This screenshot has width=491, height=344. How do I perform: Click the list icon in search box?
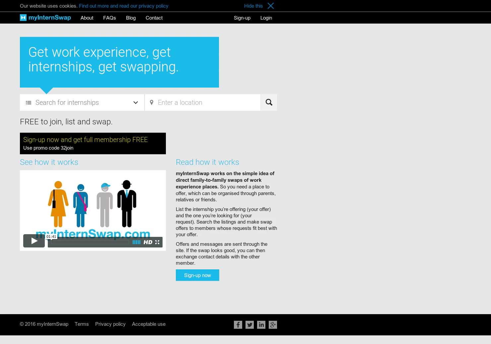29,103
